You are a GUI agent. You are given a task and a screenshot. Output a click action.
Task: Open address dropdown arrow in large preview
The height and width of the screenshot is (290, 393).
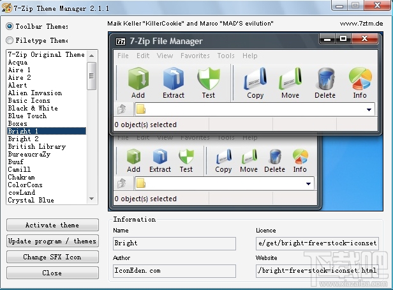[369, 109]
